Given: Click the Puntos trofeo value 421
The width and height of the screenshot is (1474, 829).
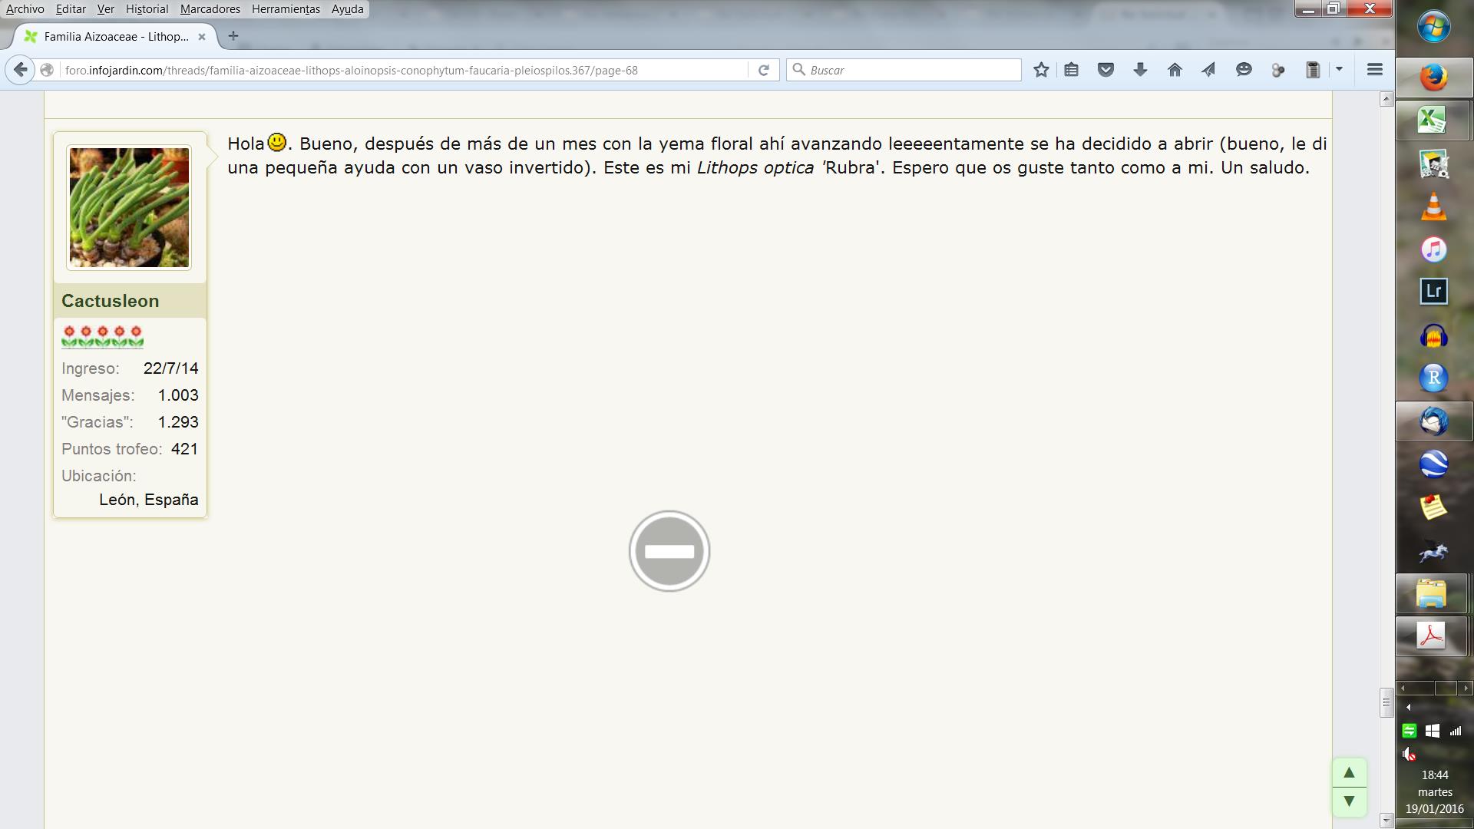Looking at the screenshot, I should 184,449.
